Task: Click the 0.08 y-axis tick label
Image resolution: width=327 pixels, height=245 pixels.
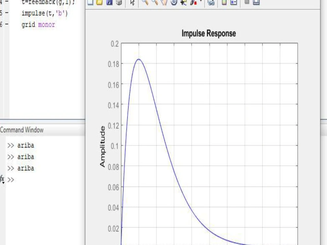Action: tap(113, 167)
